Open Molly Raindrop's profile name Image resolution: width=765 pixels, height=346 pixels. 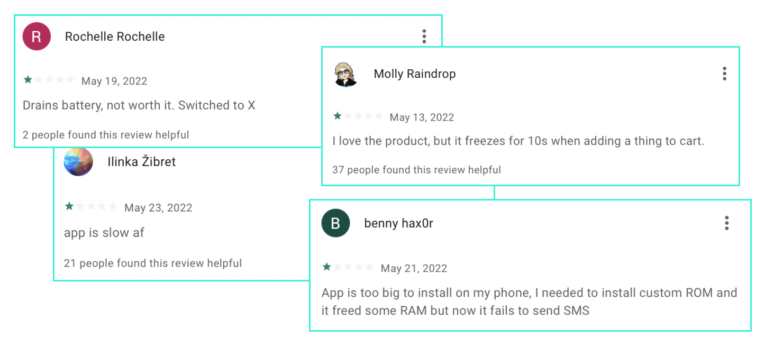pyautogui.click(x=414, y=74)
